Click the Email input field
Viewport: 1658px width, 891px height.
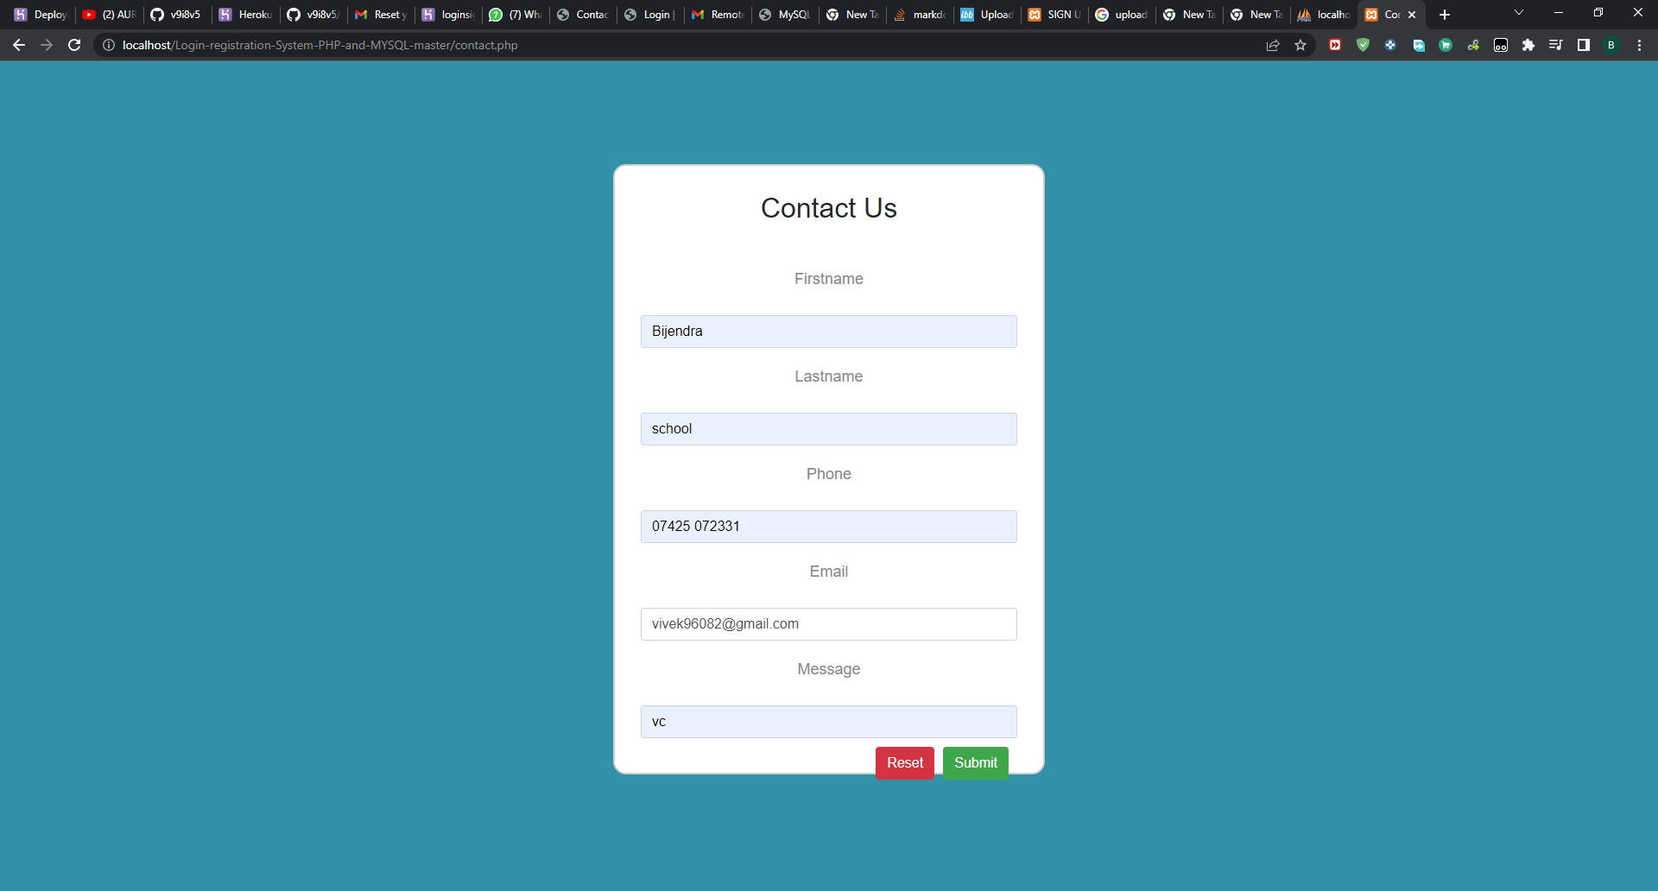click(828, 623)
